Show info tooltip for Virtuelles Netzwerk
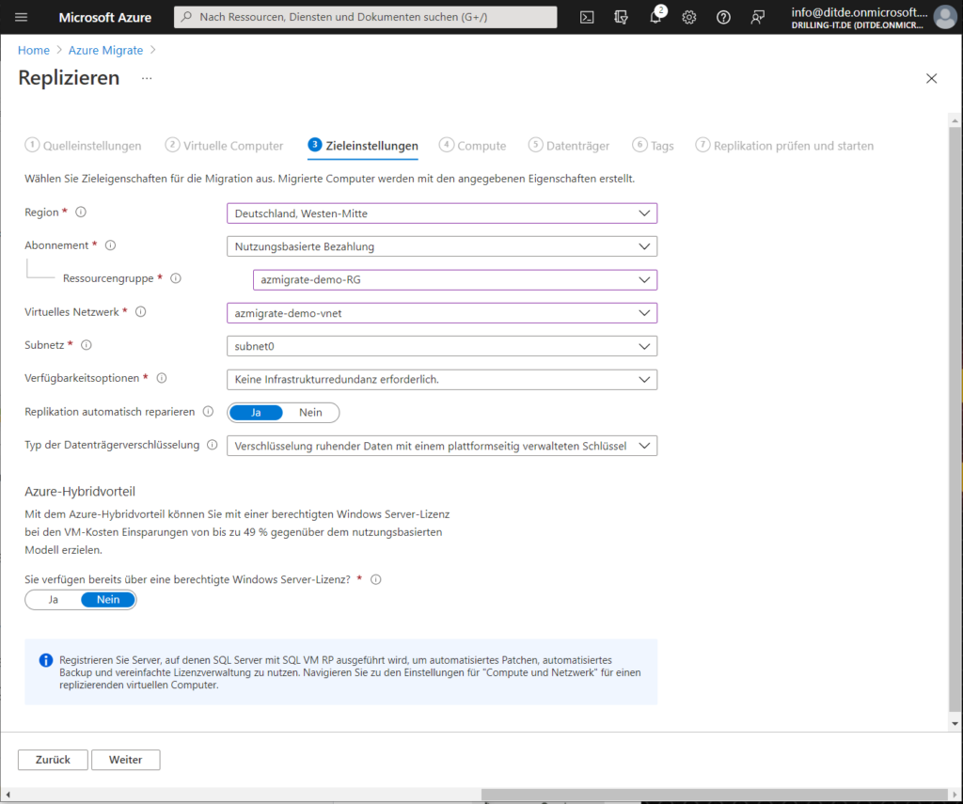963x804 pixels. (141, 311)
